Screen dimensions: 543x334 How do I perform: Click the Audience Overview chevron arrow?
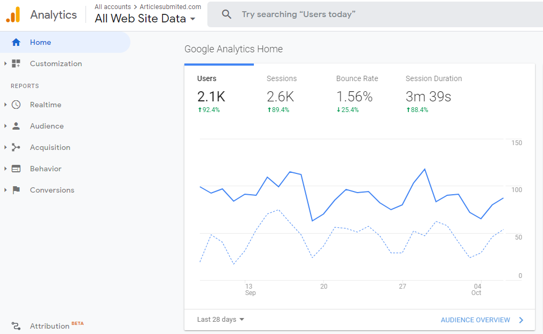pos(521,320)
